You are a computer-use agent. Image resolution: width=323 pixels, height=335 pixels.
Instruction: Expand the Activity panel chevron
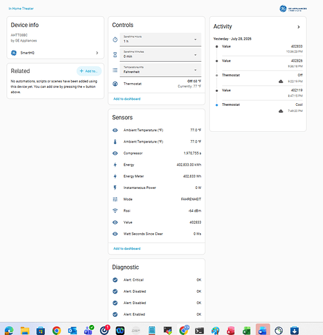click(299, 27)
